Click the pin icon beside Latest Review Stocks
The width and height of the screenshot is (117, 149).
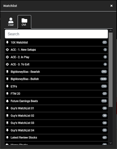[7, 137]
